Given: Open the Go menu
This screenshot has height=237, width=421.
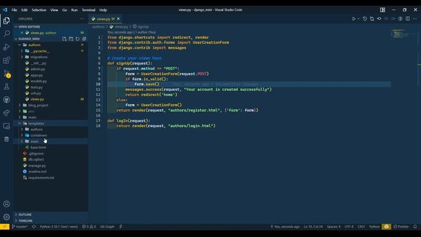Looking at the screenshot, I should coord(64,10).
